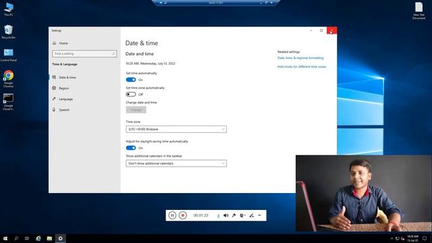
Task: Click the remote session connection bar at top
Action: pyautogui.click(x=216, y=3)
